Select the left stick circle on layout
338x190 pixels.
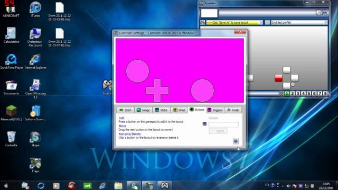coord(137,71)
